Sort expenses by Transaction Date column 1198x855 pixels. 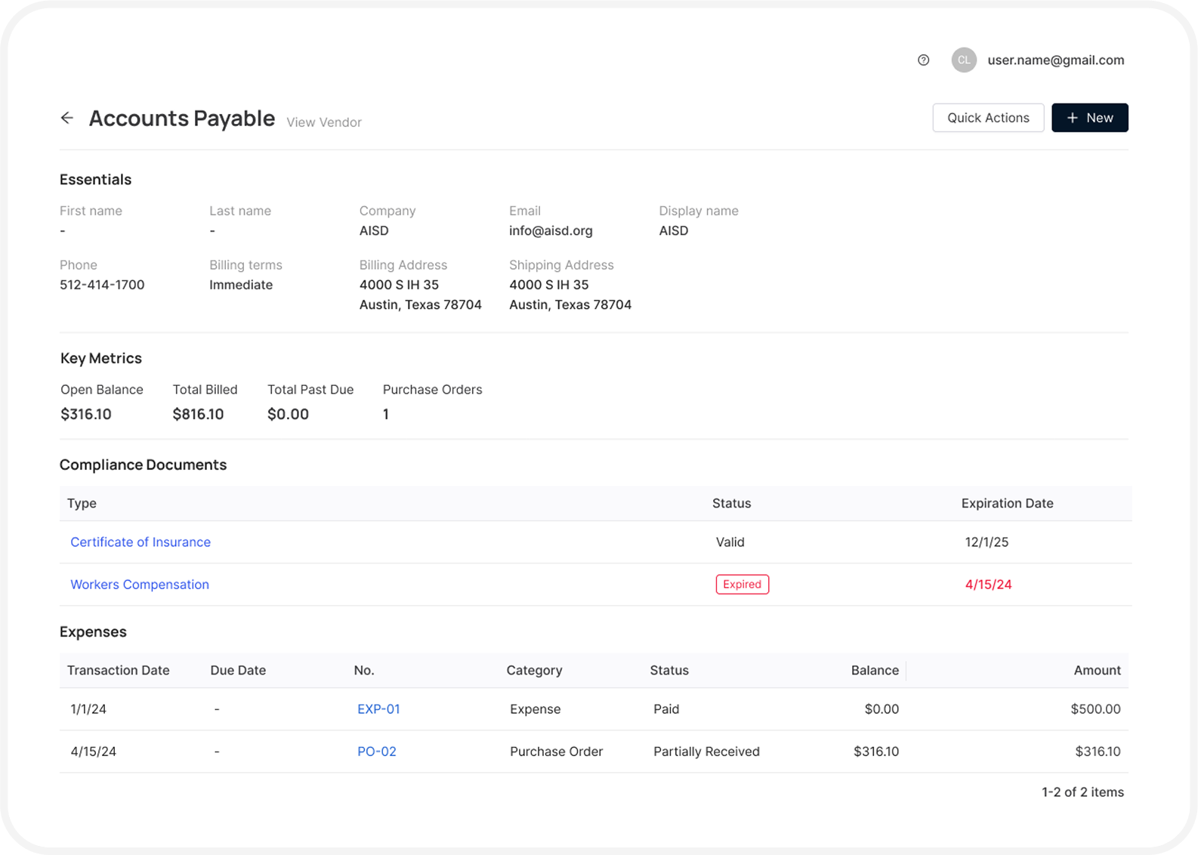click(118, 671)
